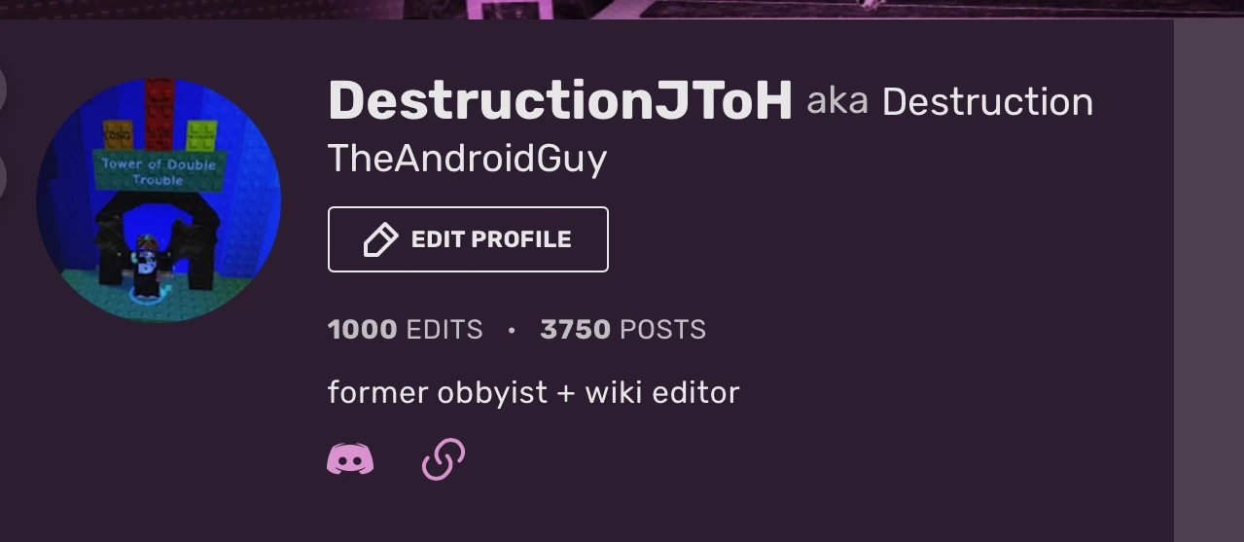Click empty area right of Edit Profile button

pos(875,239)
